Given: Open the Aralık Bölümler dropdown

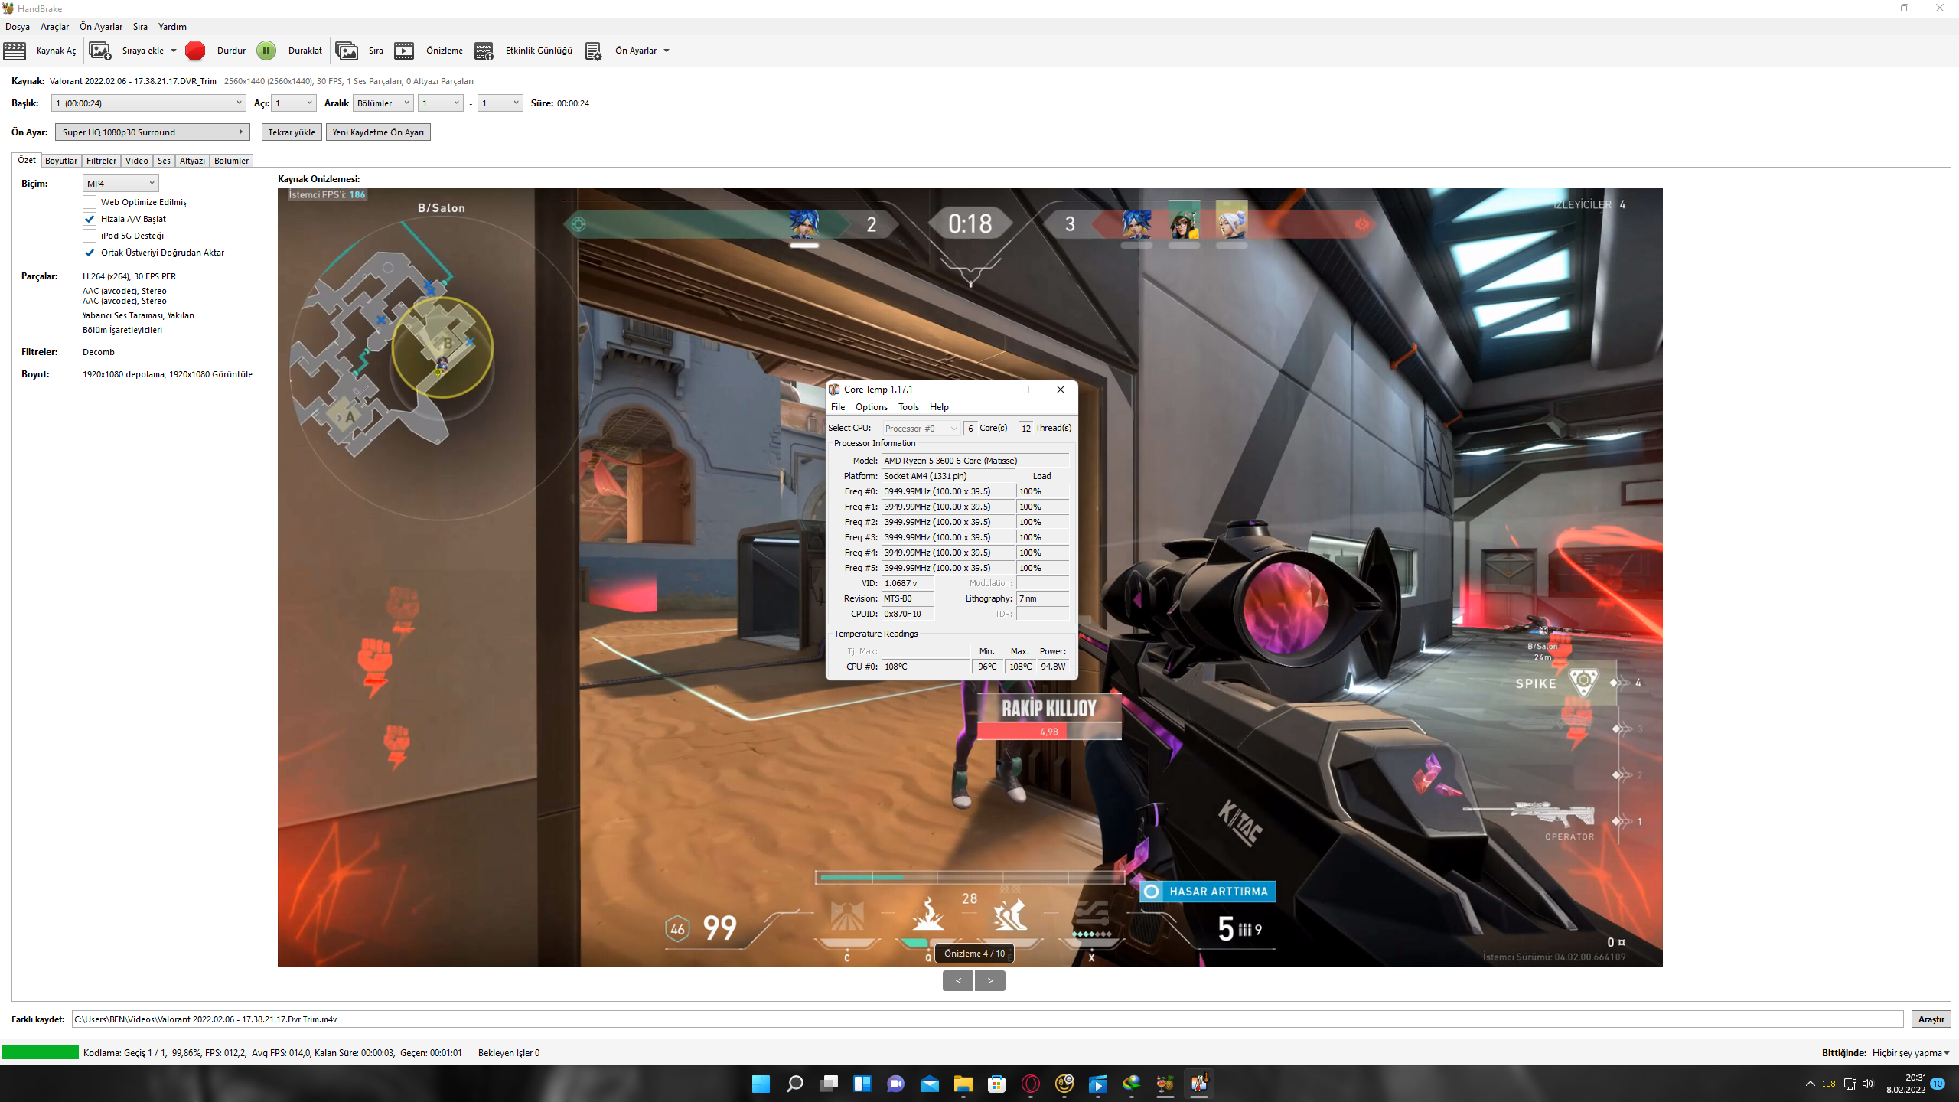Looking at the screenshot, I should 383,103.
